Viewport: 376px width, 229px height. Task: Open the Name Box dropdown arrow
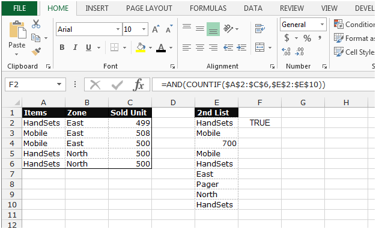pos(59,84)
